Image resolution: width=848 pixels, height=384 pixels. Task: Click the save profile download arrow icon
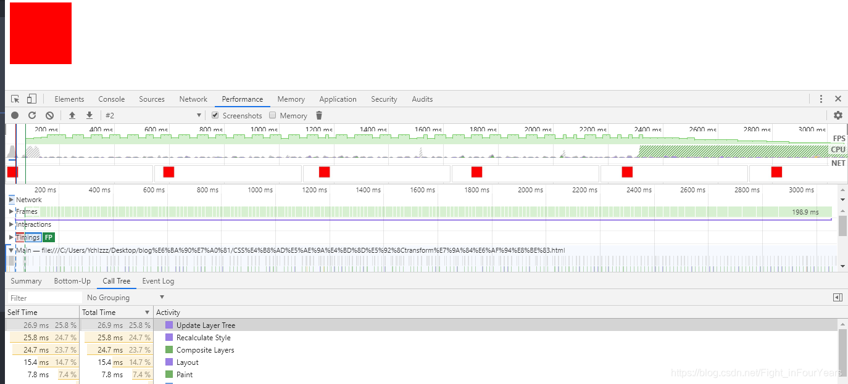[x=89, y=115]
